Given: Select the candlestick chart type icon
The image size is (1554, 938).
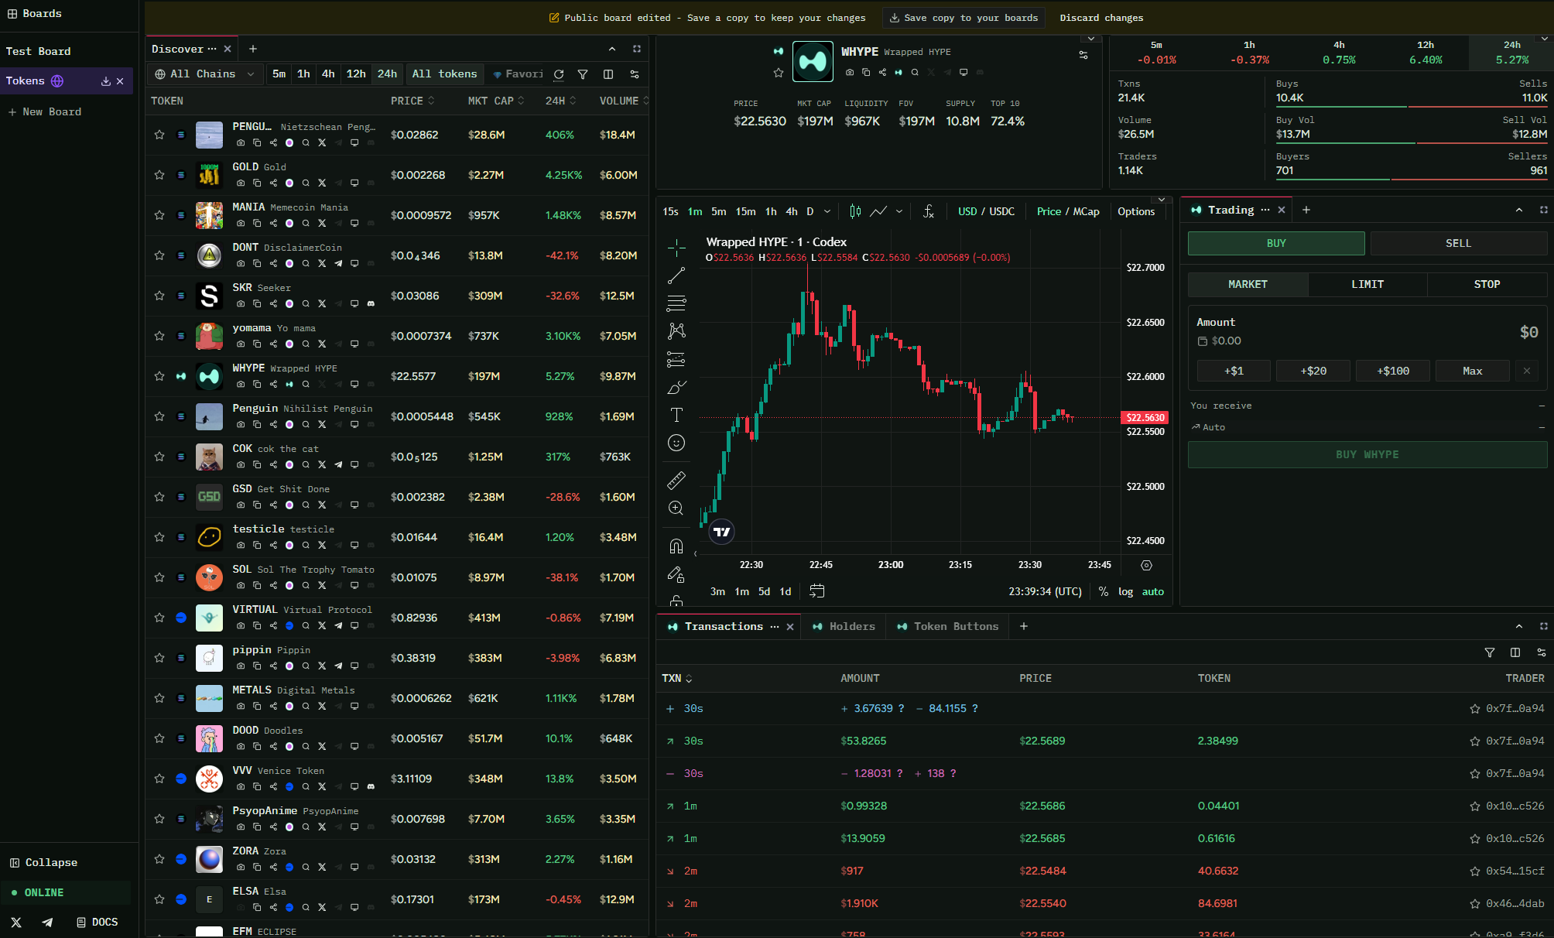Looking at the screenshot, I should [855, 211].
